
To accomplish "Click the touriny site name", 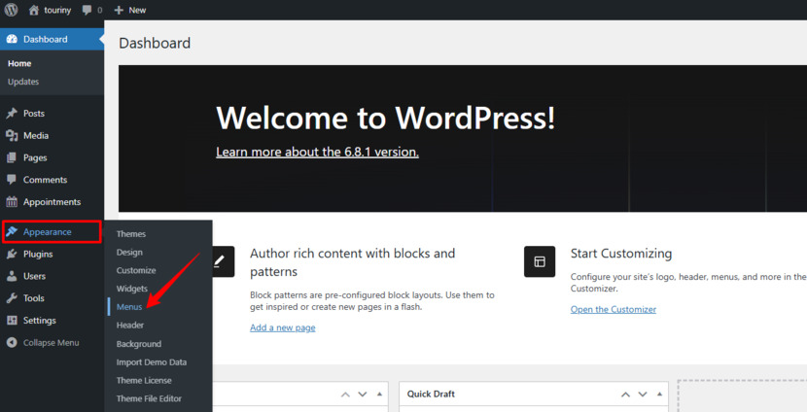I will click(57, 10).
